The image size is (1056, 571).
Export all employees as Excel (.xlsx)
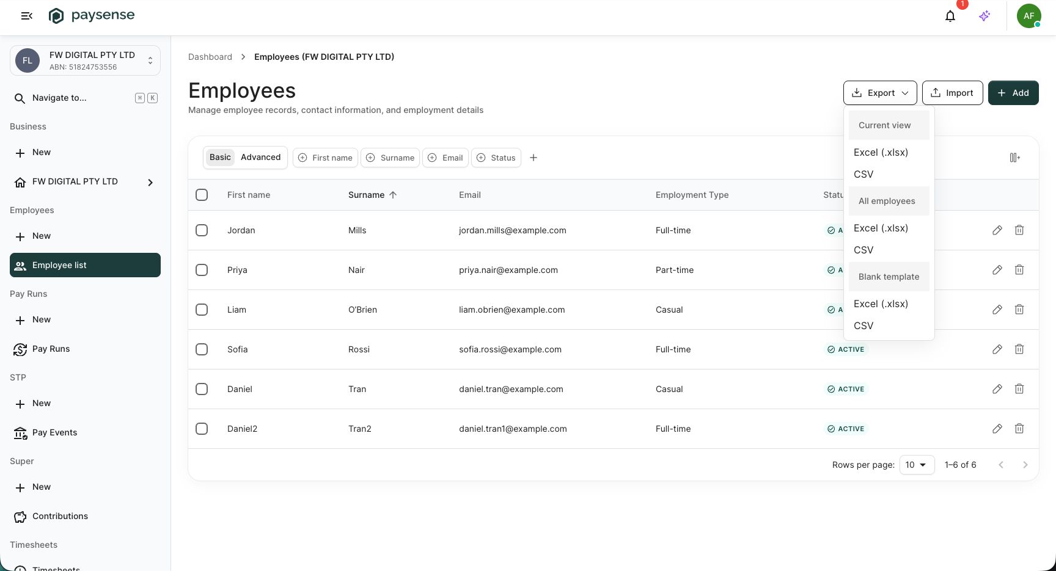[889, 228]
